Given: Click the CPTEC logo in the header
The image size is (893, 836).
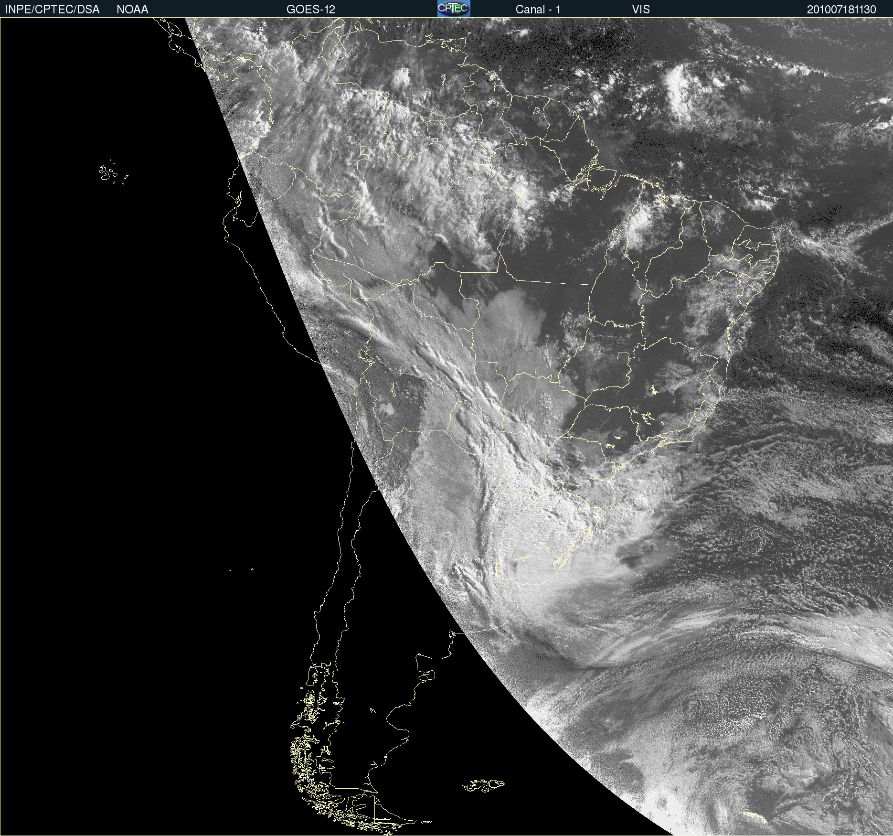Looking at the screenshot, I should click(454, 9).
